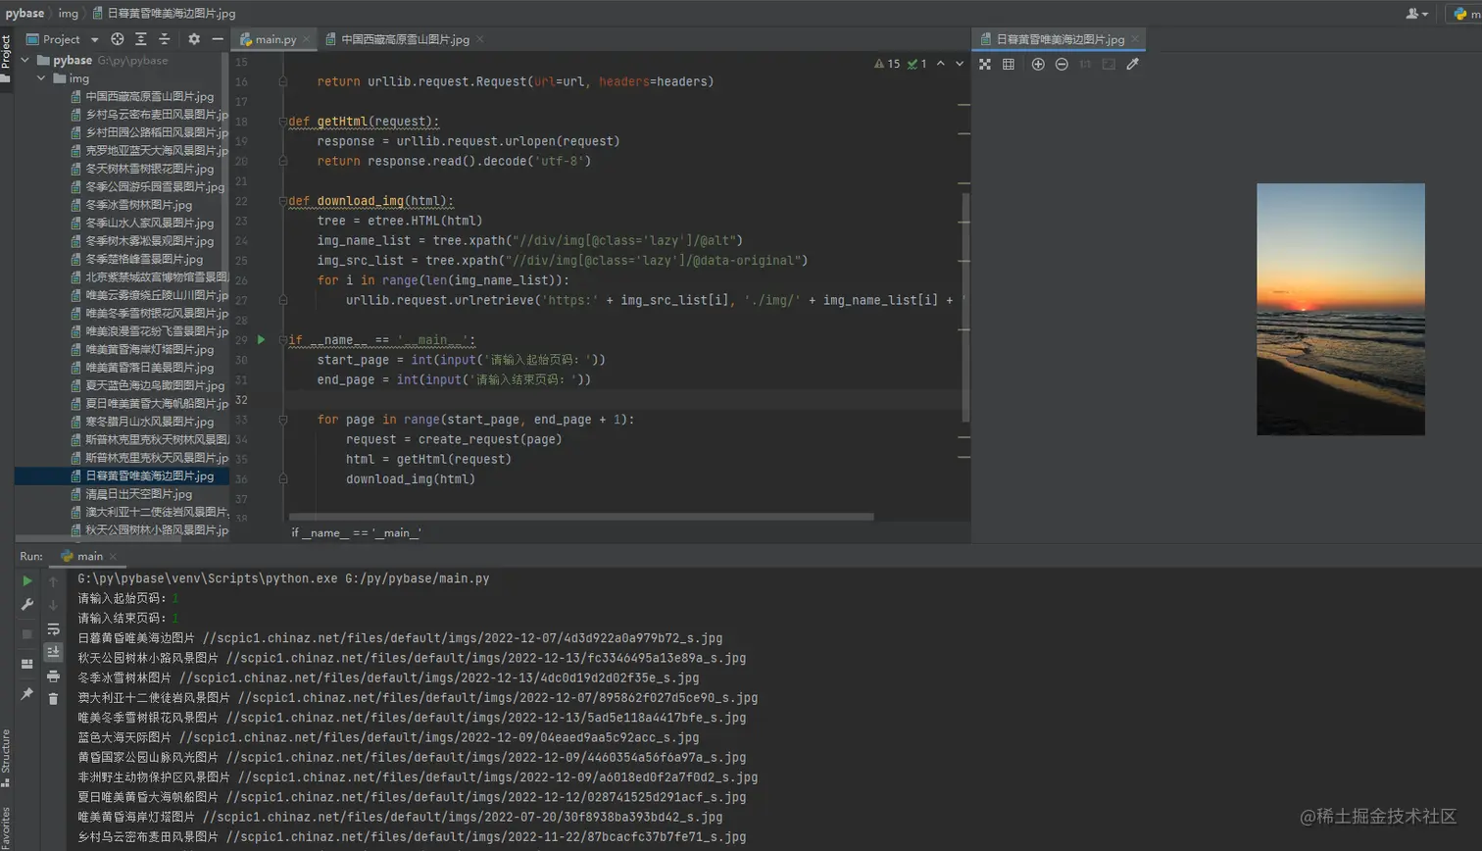Fit image zoom to window
Viewport: 1482px width, 851px height.
[x=1109, y=64]
